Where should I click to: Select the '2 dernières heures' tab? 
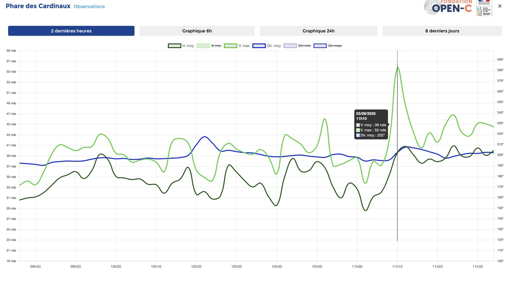[x=71, y=31]
